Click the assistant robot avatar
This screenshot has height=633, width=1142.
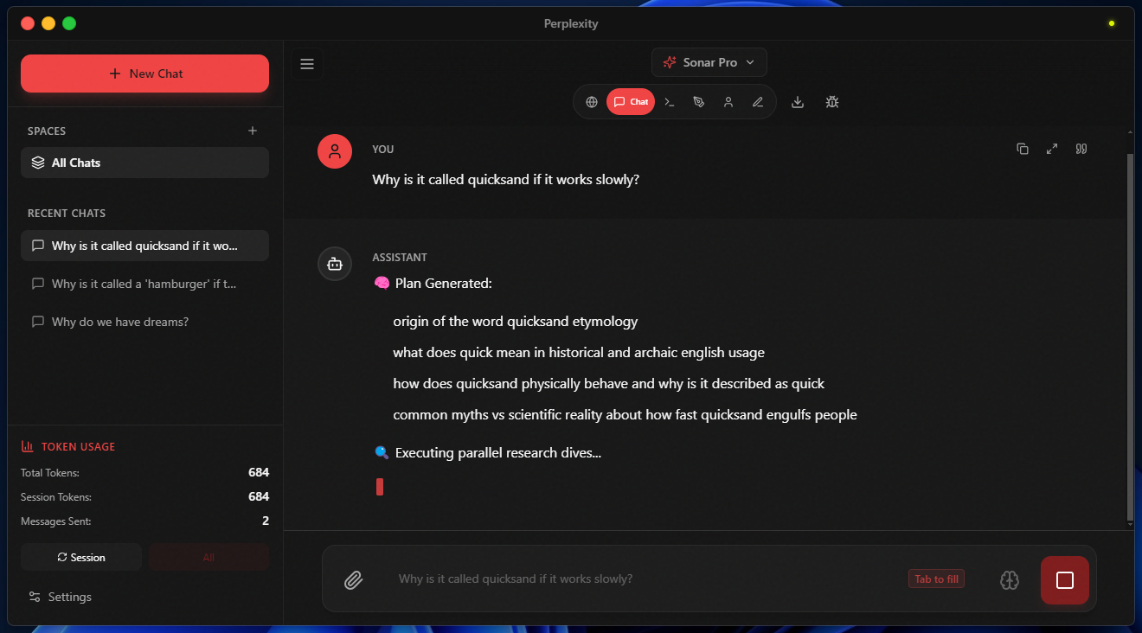pyautogui.click(x=335, y=264)
